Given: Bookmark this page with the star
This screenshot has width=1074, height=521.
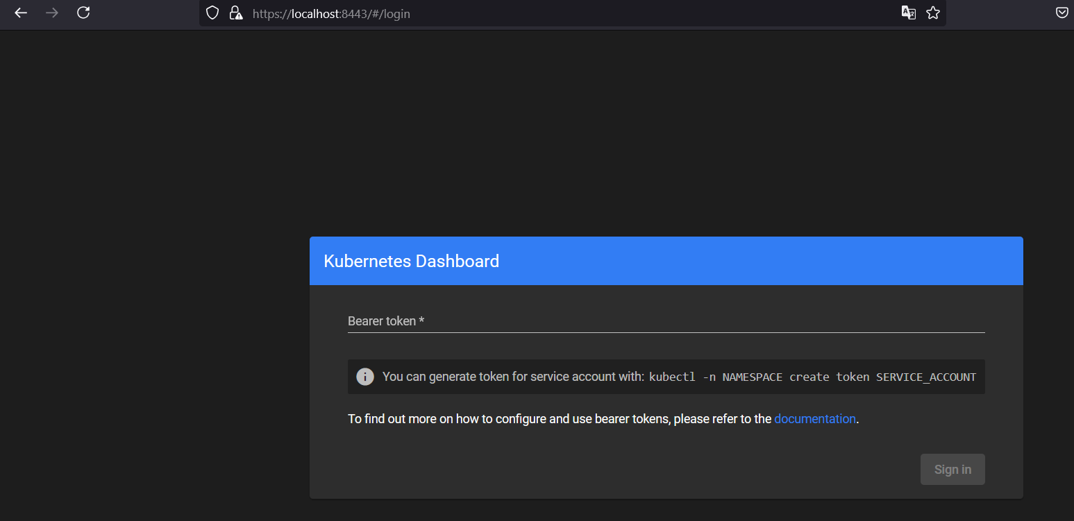Looking at the screenshot, I should click(x=933, y=12).
